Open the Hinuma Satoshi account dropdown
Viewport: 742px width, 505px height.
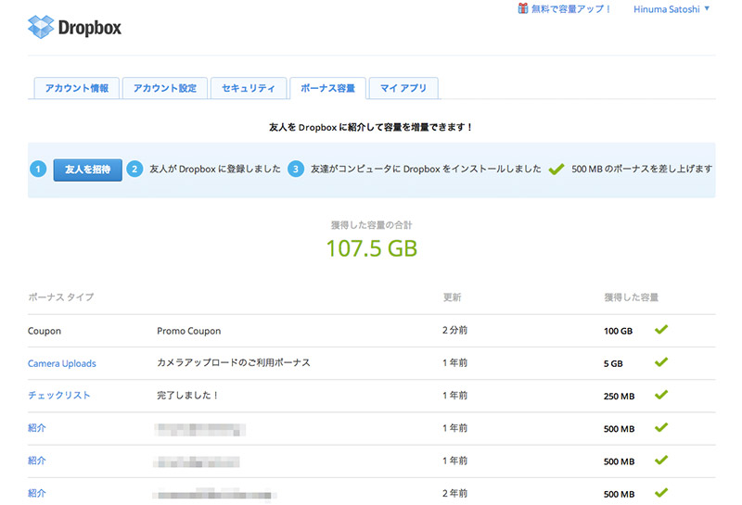[x=672, y=9]
